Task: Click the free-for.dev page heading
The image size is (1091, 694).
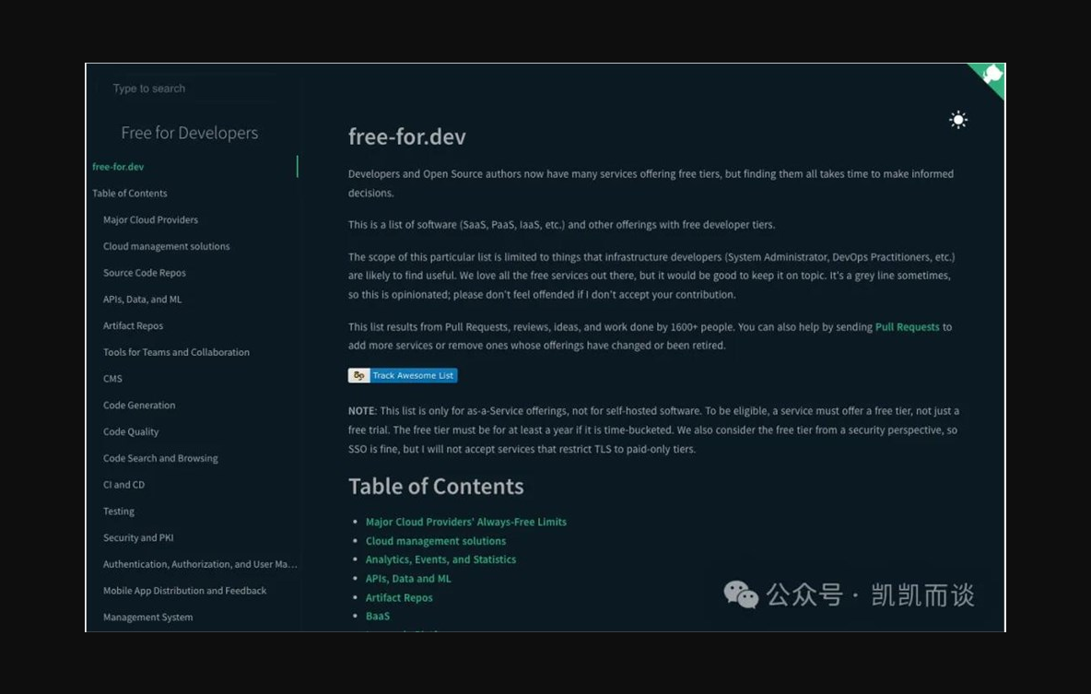Action: tap(406, 136)
